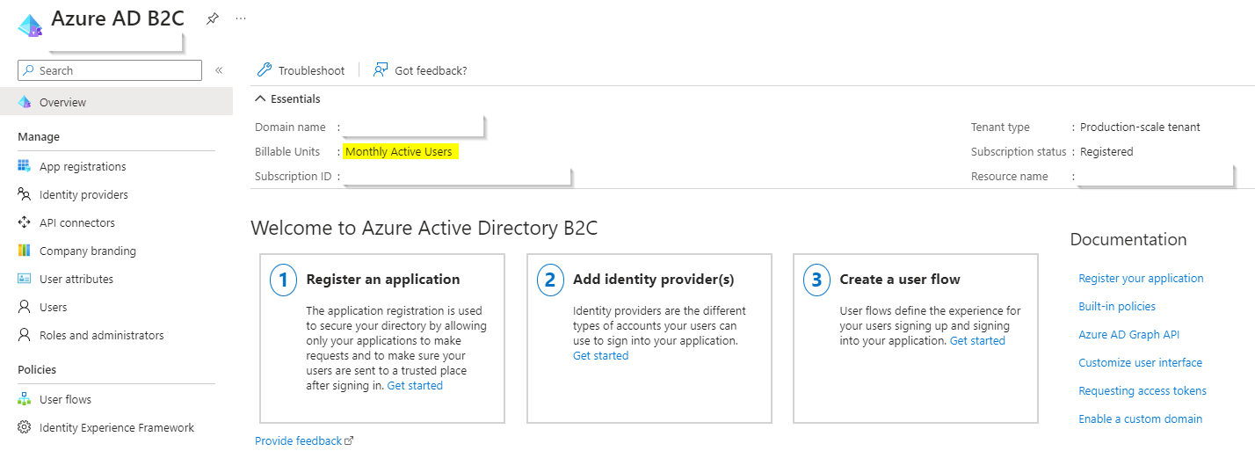Click the Got feedback person icon
1255x451 pixels.
coord(381,70)
